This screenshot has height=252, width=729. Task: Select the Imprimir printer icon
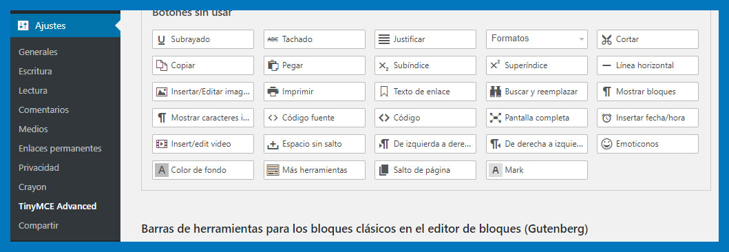(x=273, y=92)
